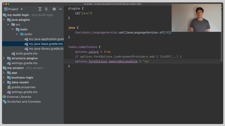The width and height of the screenshot is (225, 126).
Task: Select my-build-logic root module
Action: [x=18, y=15]
